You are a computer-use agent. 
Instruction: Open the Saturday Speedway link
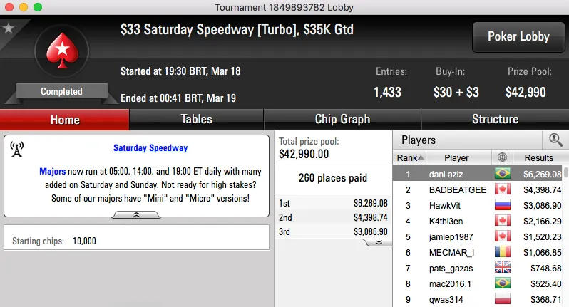point(150,148)
